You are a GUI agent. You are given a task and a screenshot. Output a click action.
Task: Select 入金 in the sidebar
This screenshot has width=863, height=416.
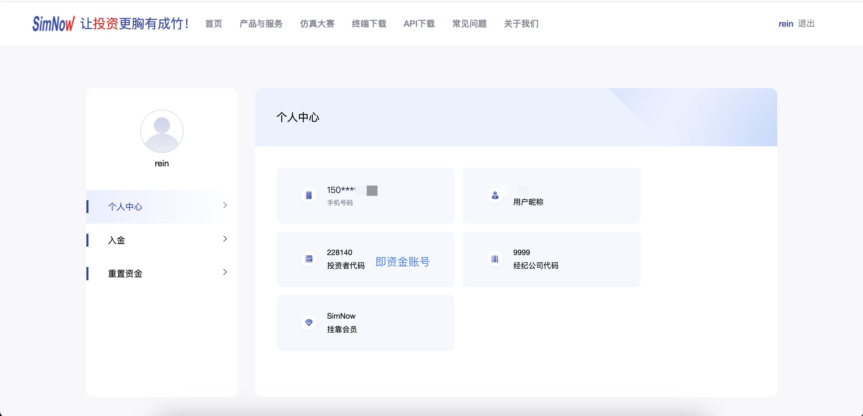117,240
